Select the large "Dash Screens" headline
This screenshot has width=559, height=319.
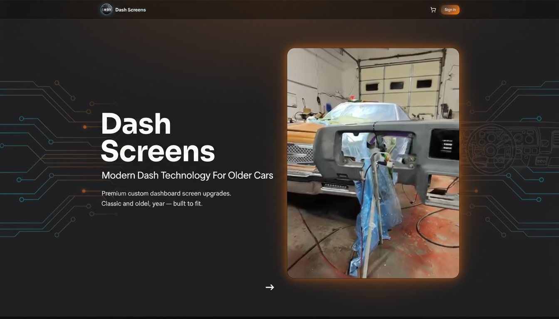(x=158, y=137)
